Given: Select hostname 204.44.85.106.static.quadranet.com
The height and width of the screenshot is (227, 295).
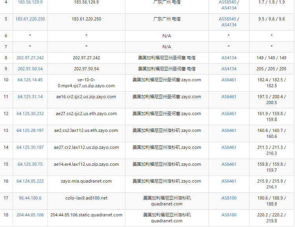Looking at the screenshot, I should [x=87, y=215].
